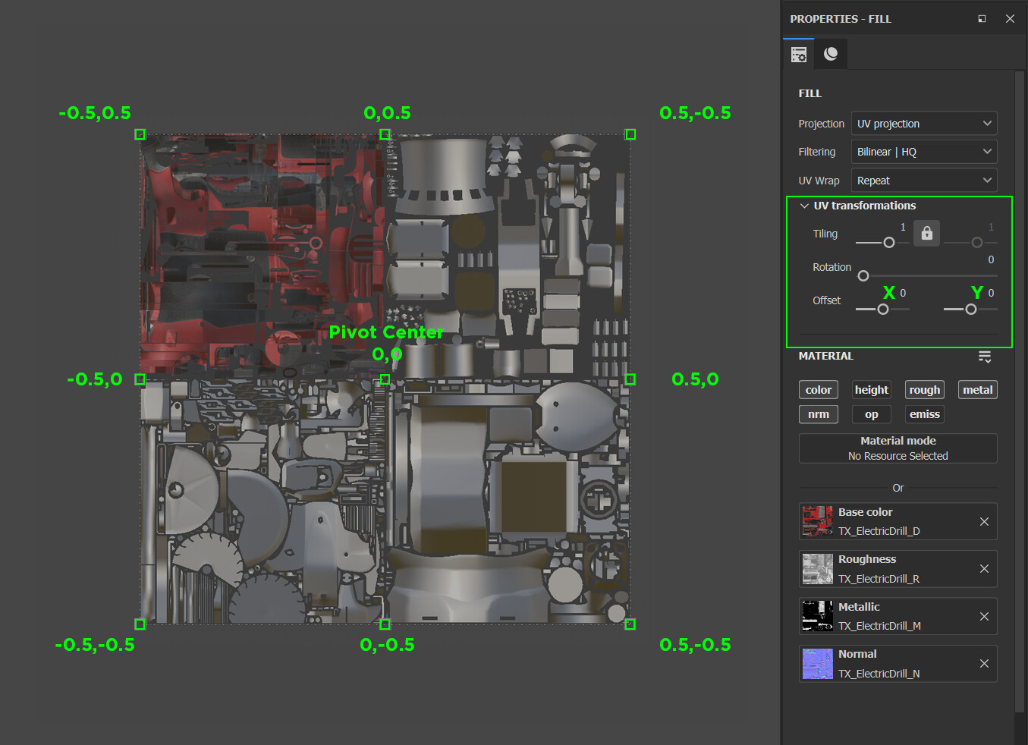Remove the TX_ElectricDrill_M metallic texture

[984, 616]
